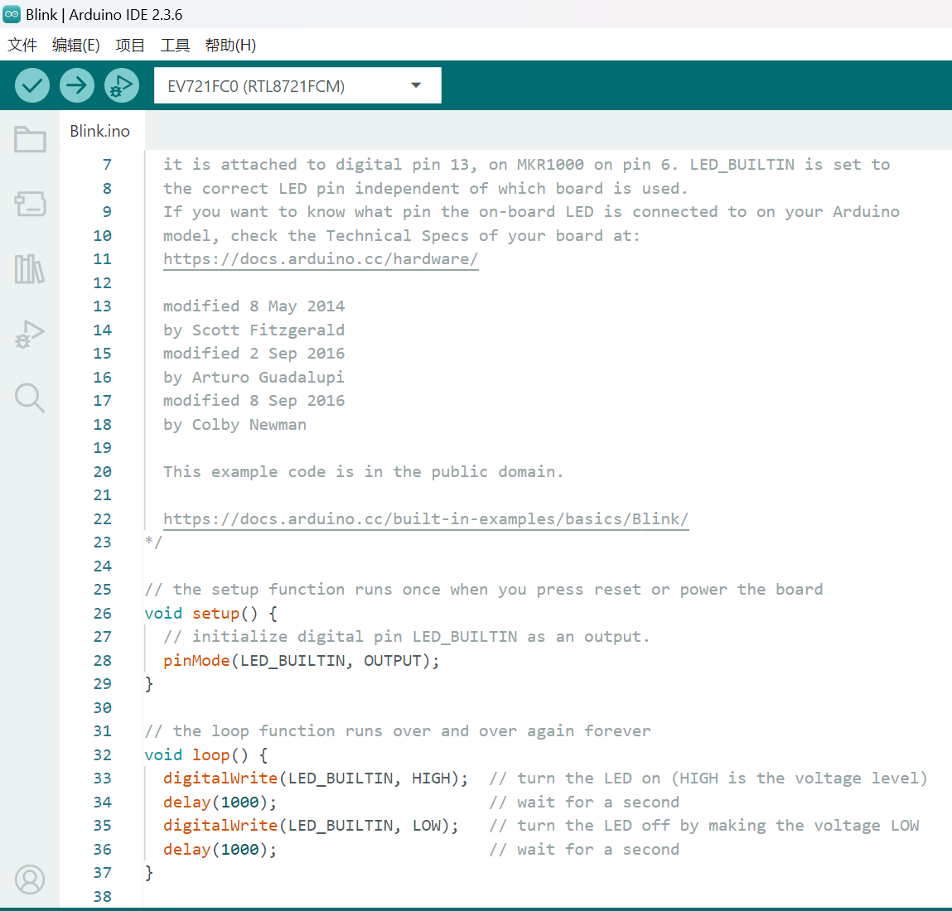
Task: Open the 帮助(H) menu
Action: point(230,45)
